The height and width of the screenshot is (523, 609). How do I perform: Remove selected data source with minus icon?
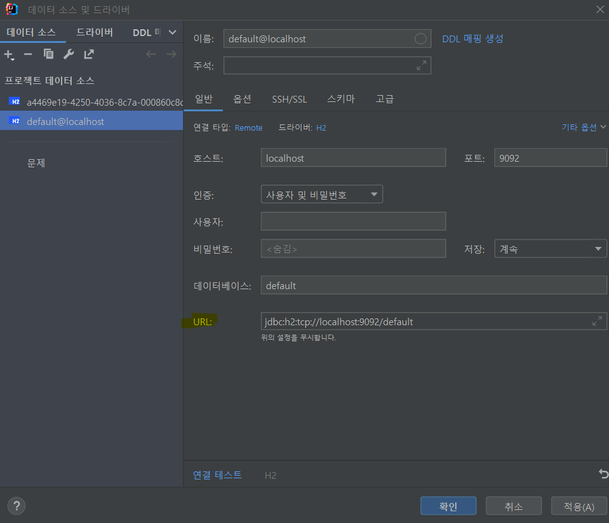click(28, 54)
